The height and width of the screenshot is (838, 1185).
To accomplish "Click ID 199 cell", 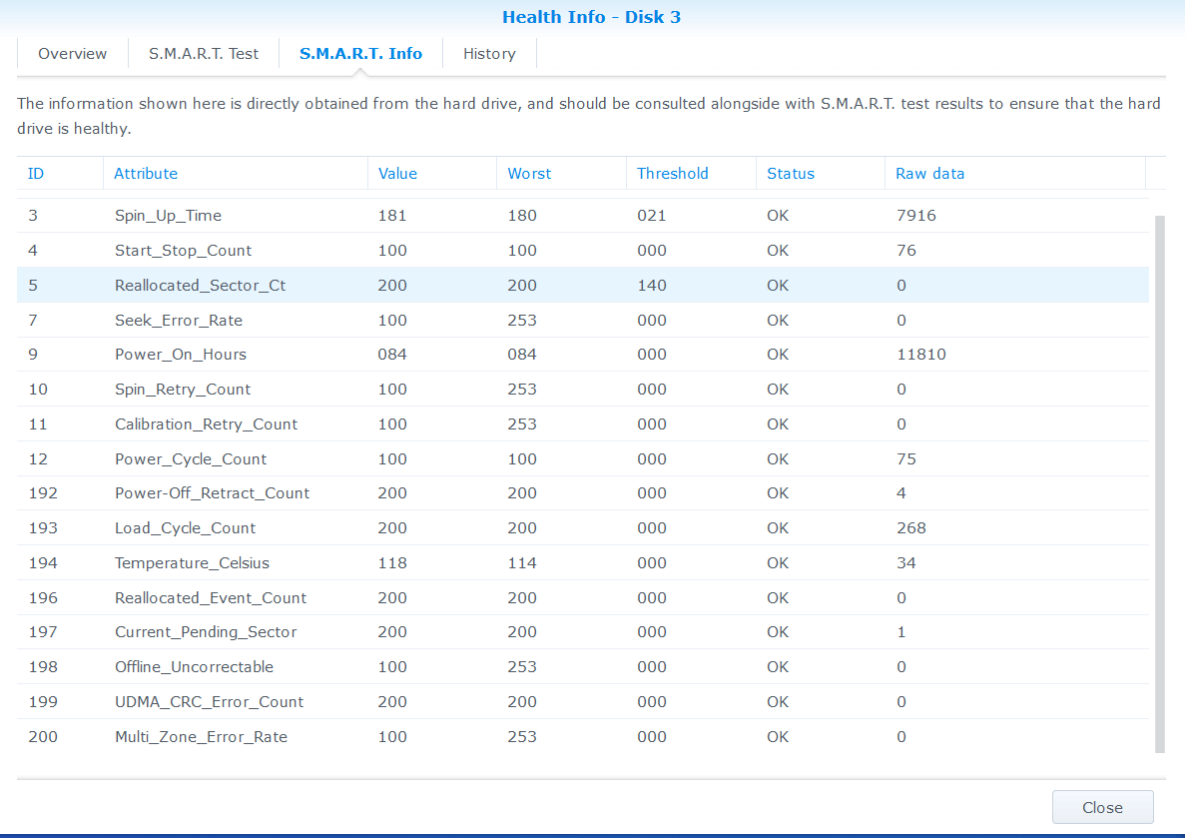I will click(x=43, y=701).
